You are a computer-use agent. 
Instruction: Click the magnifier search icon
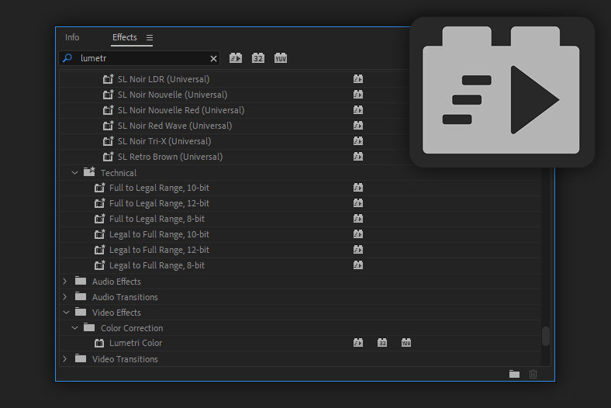(67, 58)
